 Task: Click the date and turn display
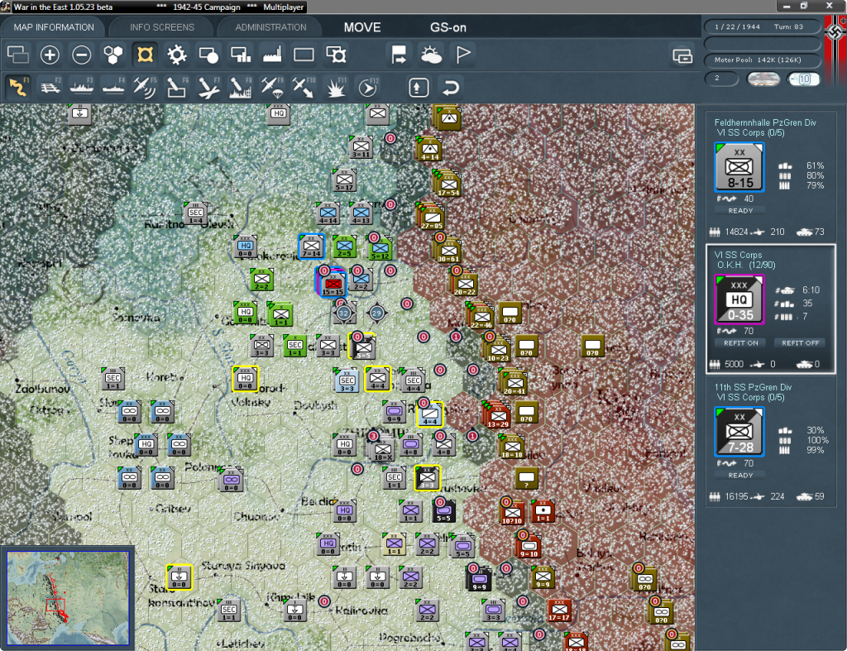(762, 26)
